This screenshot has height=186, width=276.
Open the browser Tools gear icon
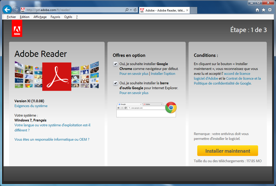[x=270, y=10]
